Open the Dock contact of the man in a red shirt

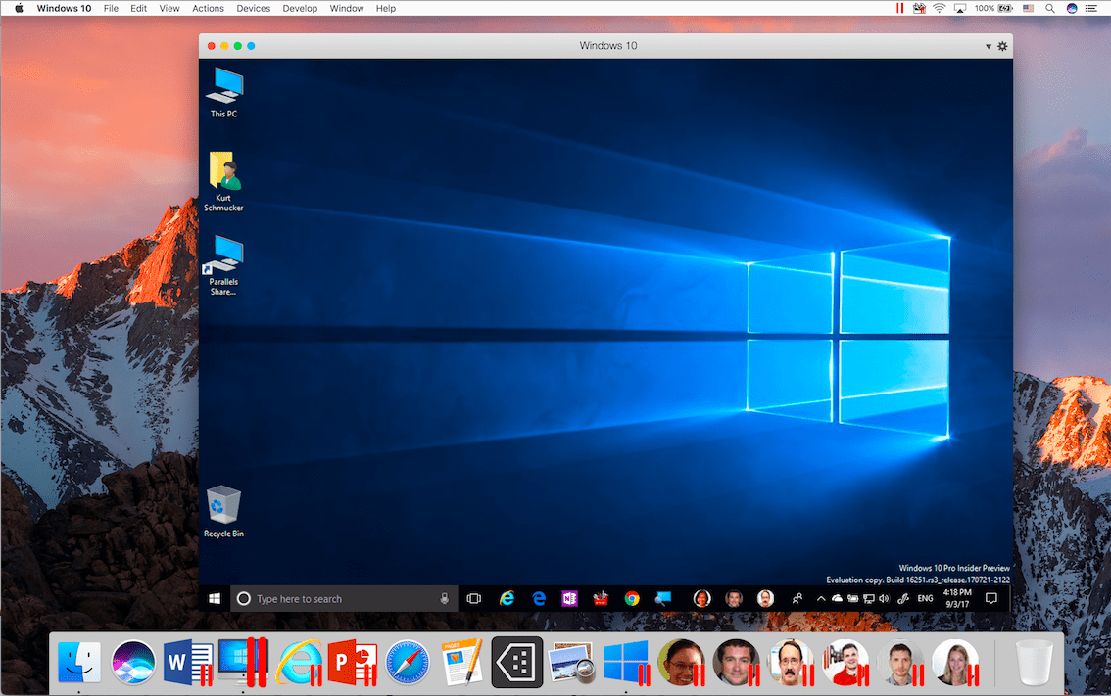[846, 664]
